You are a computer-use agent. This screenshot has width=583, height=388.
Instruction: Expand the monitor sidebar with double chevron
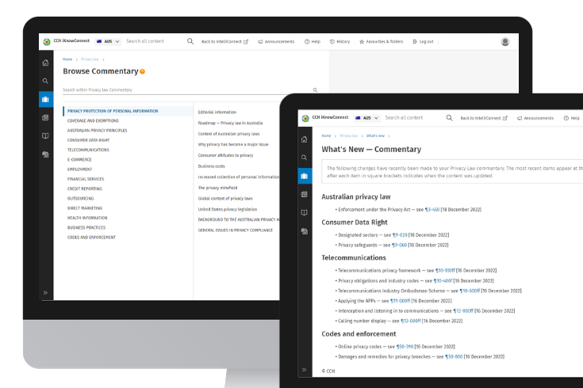(x=45, y=292)
